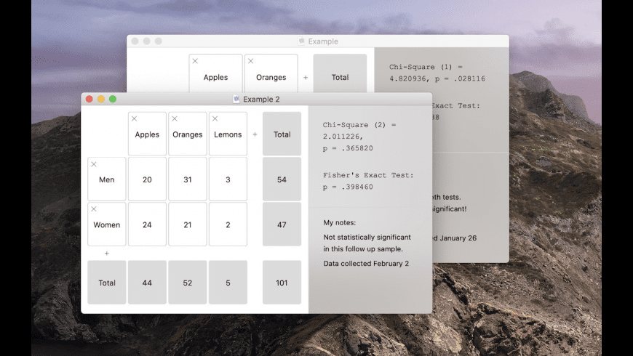The height and width of the screenshot is (356, 633).
Task: Click the Women row total 47
Action: pyautogui.click(x=282, y=224)
